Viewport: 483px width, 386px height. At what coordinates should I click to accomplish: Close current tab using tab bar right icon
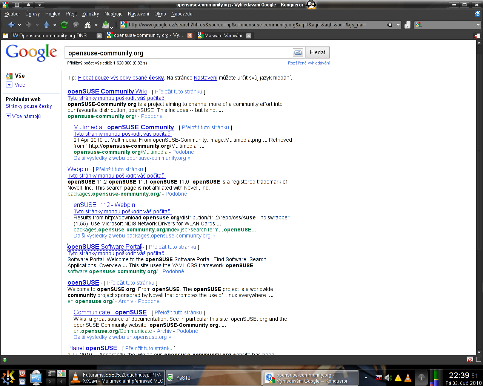(477, 36)
